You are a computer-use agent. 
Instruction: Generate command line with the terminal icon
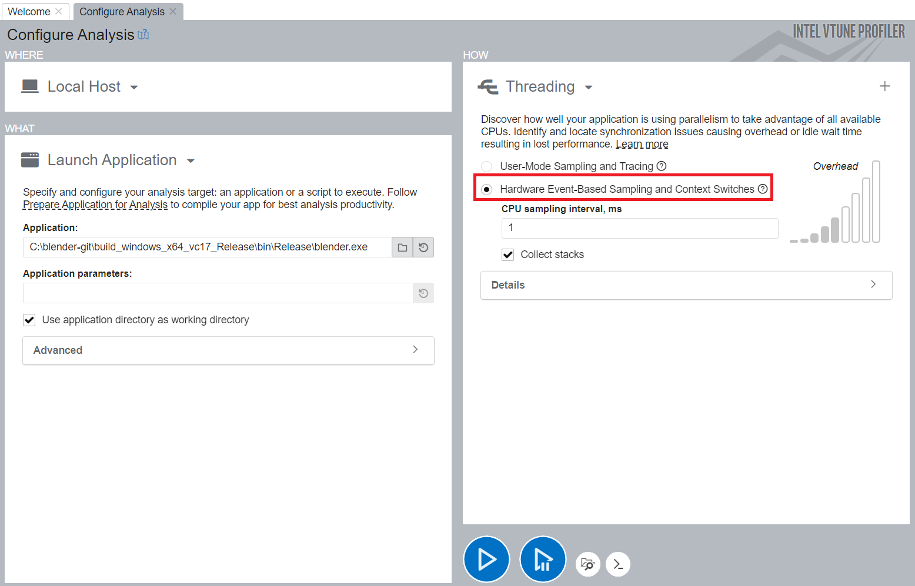tap(617, 564)
